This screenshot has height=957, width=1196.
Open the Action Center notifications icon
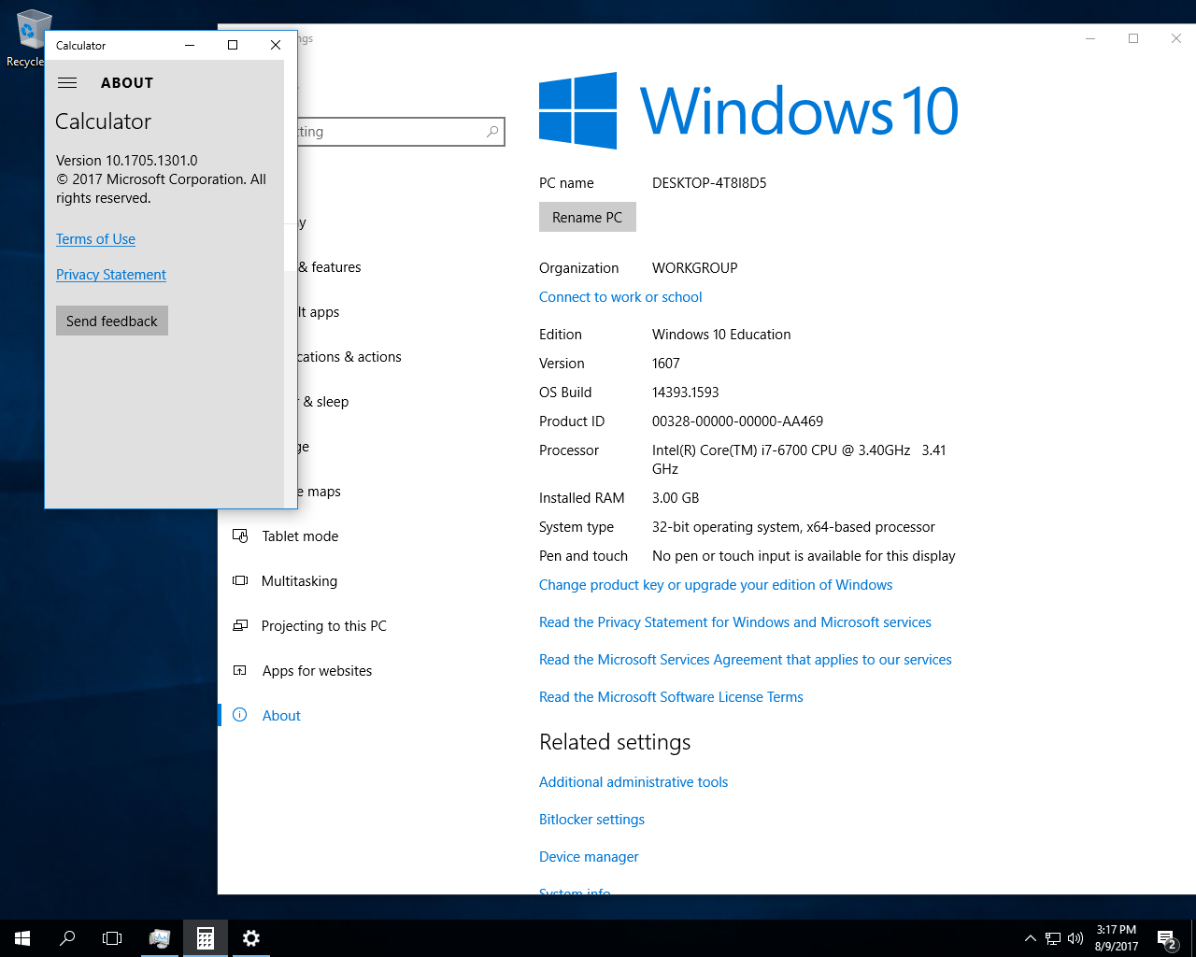[1166, 938]
